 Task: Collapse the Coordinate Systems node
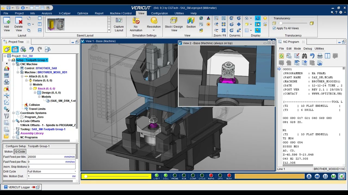tap(13, 113)
